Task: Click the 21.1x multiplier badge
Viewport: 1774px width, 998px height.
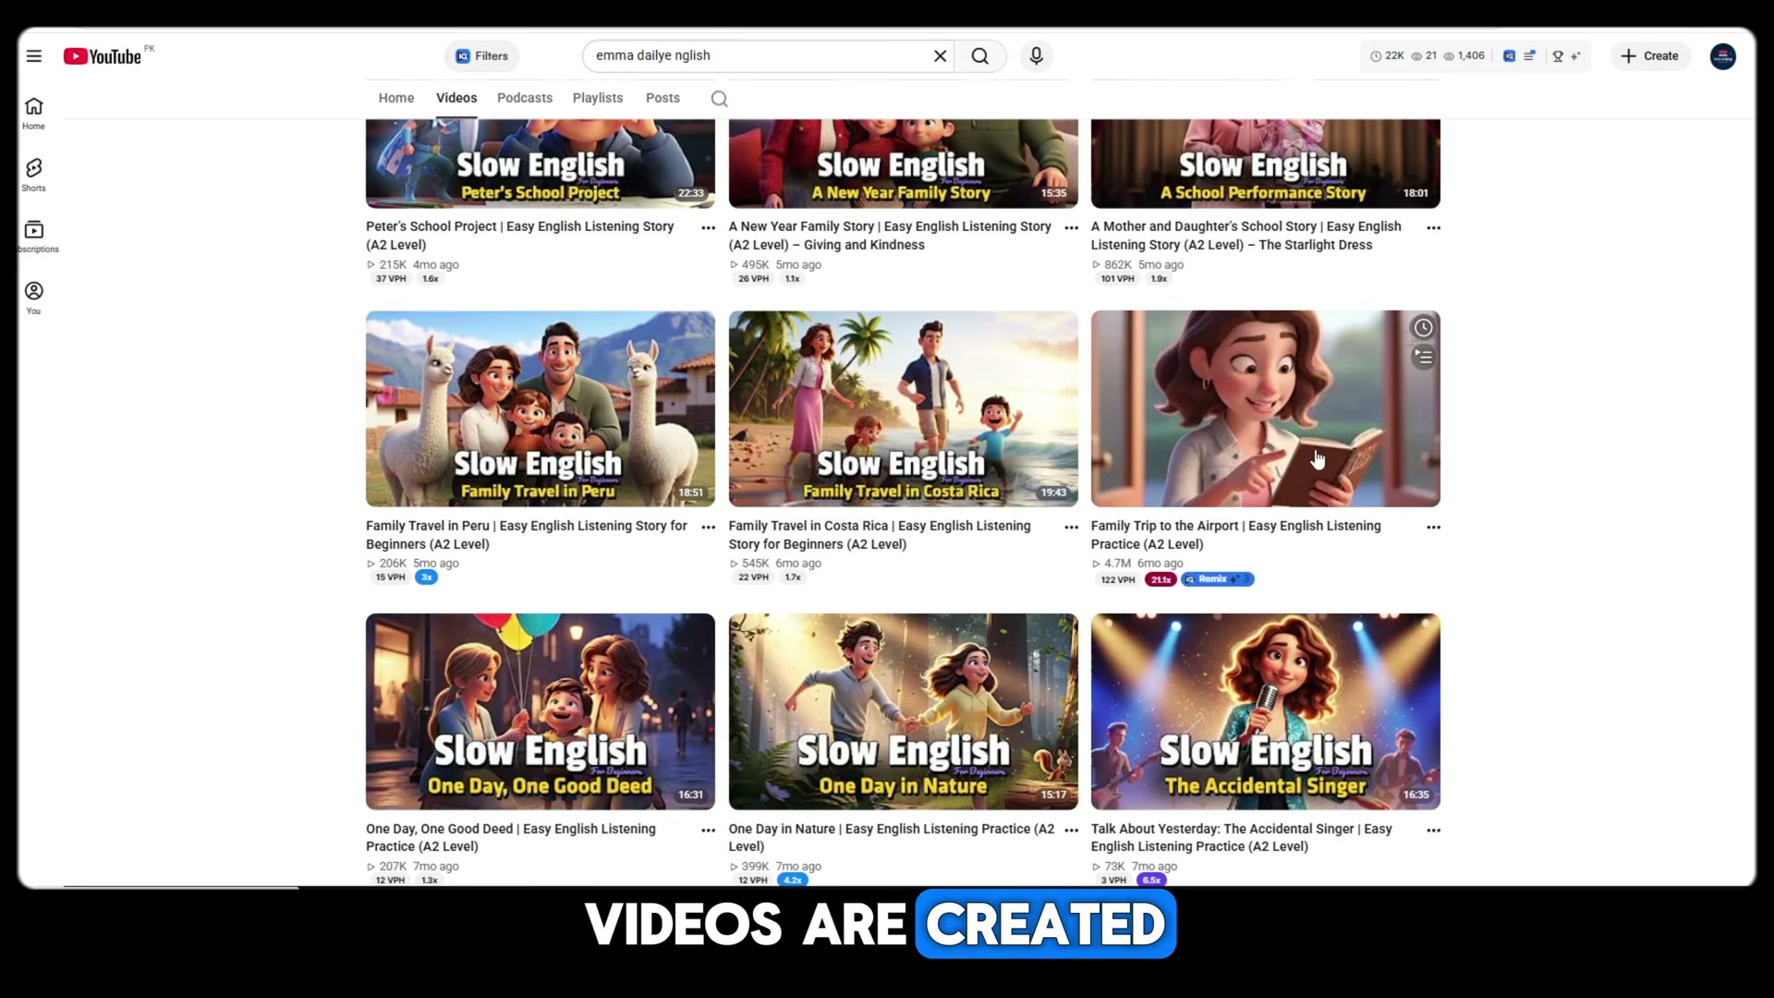Action: point(1160,579)
